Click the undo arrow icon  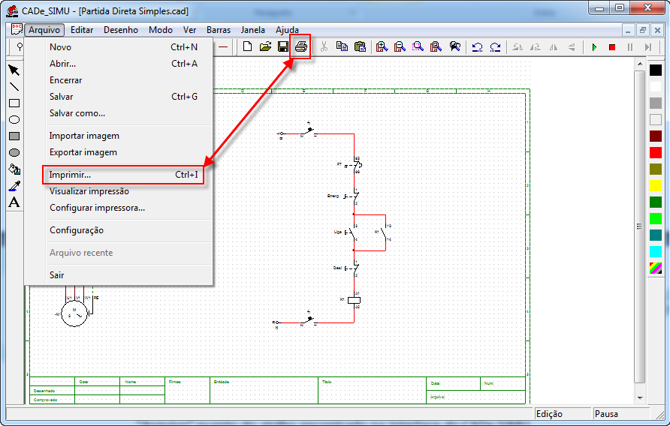pos(477,46)
